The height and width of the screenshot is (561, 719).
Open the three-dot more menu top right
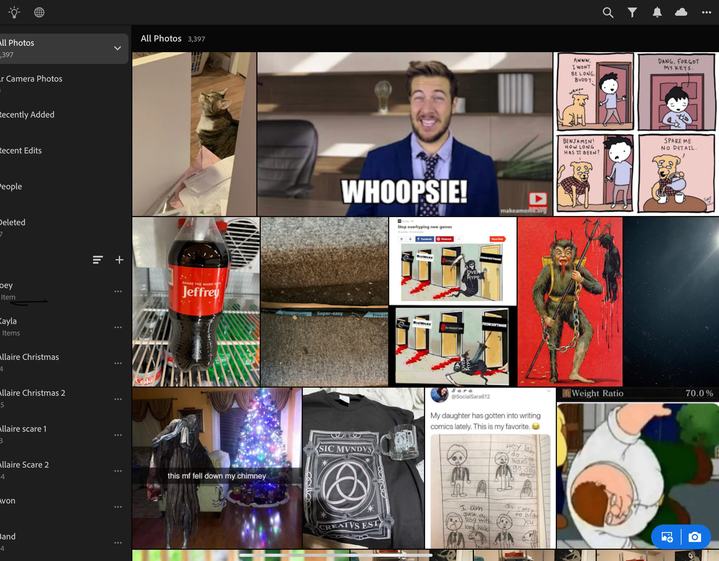pos(706,13)
